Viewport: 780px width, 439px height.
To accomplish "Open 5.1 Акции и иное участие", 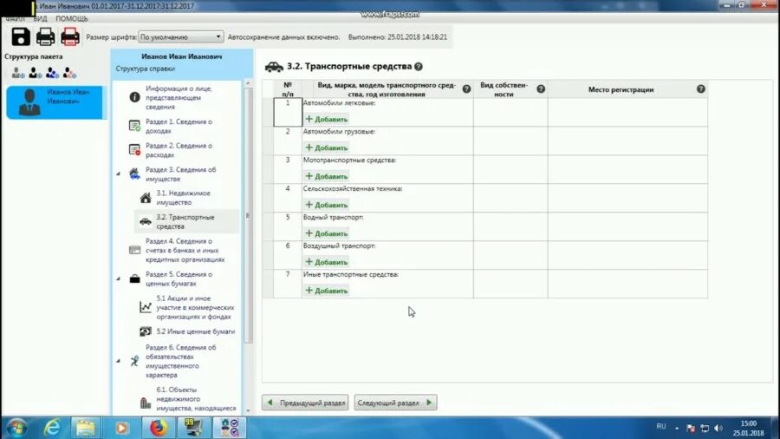I will 195,307.
